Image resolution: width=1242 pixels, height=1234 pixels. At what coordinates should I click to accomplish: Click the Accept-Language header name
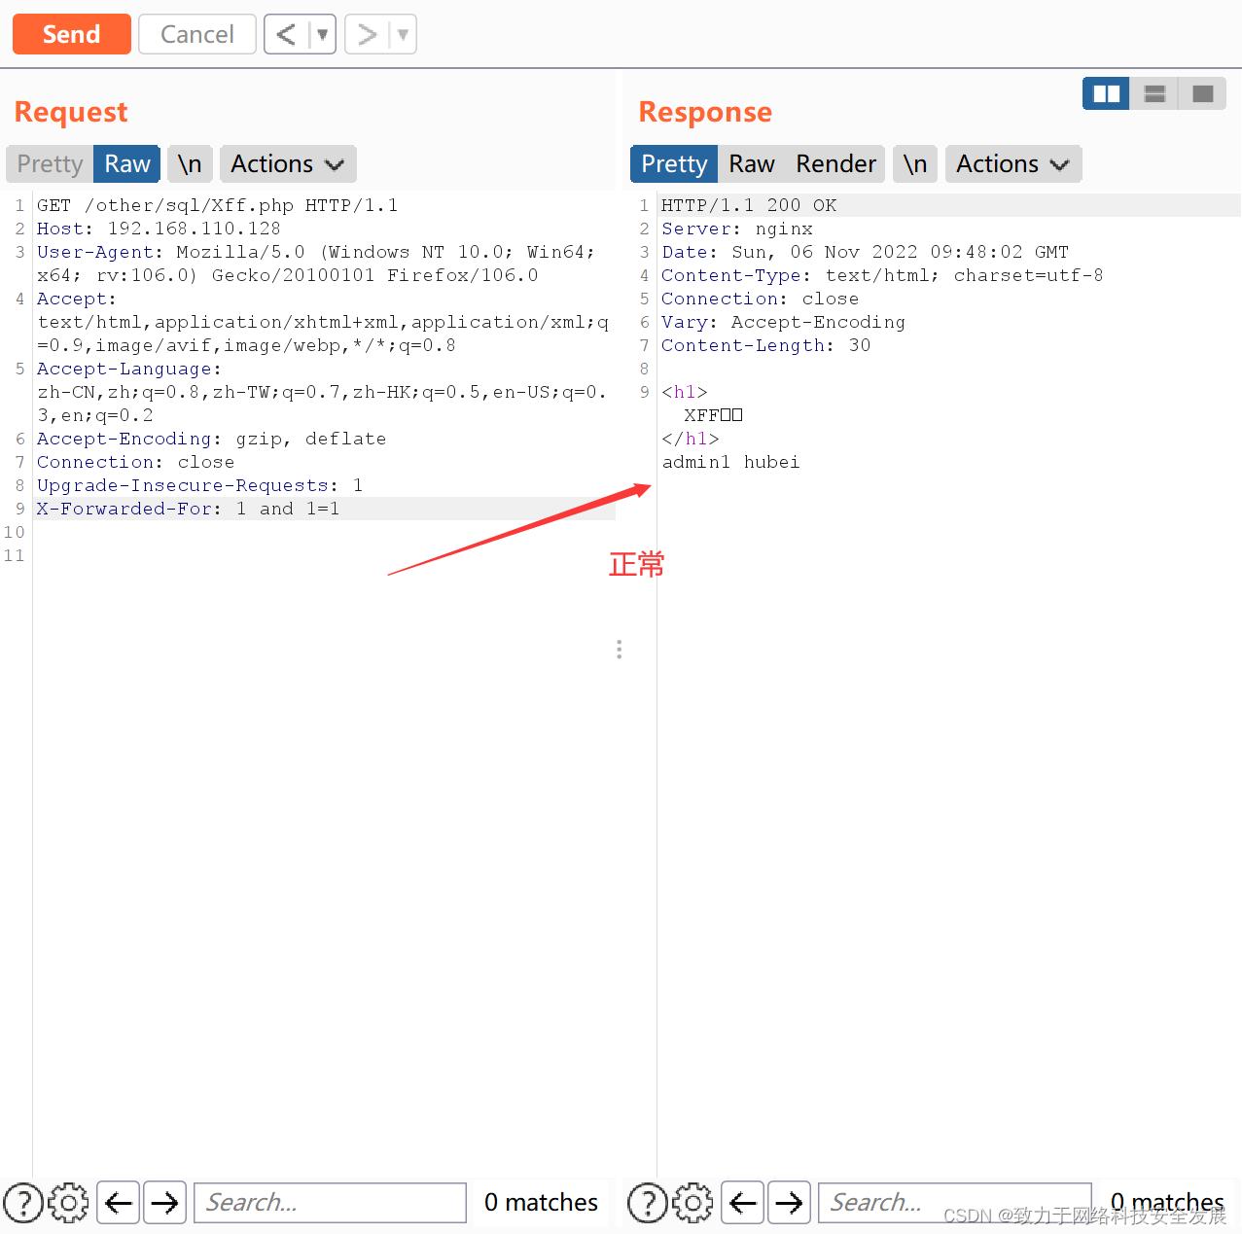[124, 369]
